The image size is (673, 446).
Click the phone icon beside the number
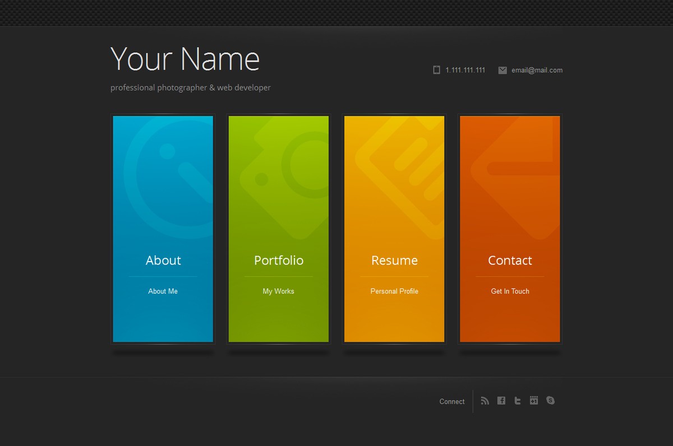[x=436, y=70]
